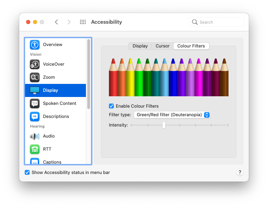Select the Display monitor icon

point(35,90)
